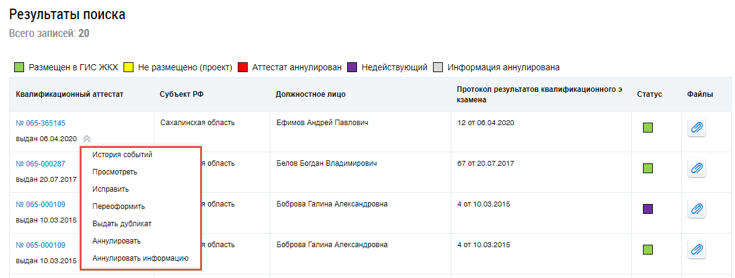Viewport: 735px width, 278px height.
Task: Choose Переоформить from the menu
Action: click(x=119, y=206)
